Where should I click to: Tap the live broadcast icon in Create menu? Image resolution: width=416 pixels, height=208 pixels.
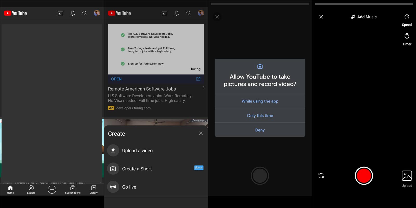point(113,187)
